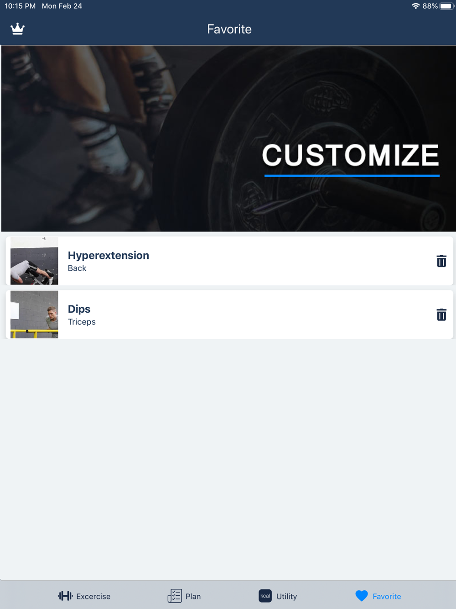This screenshot has height=609, width=456.
Task: Tap the Favorite header title
Action: coord(229,29)
